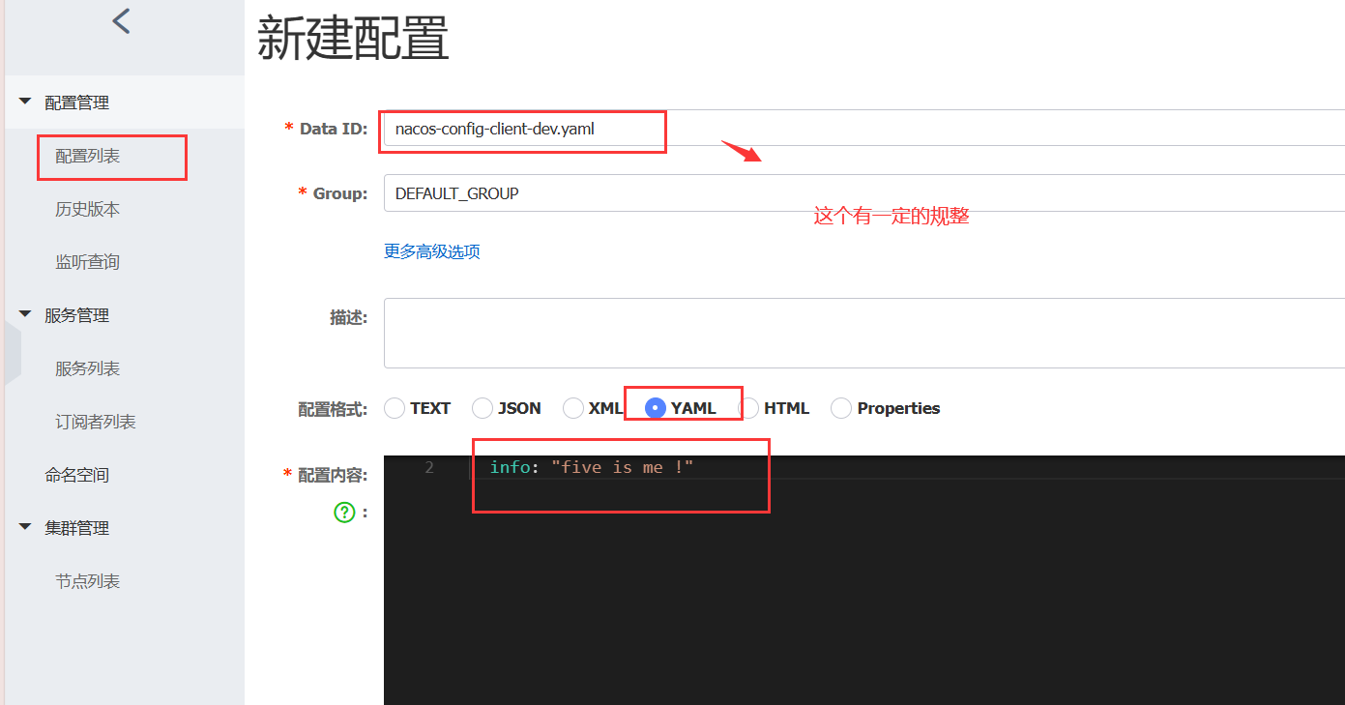This screenshot has height=705, width=1345.
Task: Click the 服务管理 sidebar heading
Action: [x=77, y=315]
